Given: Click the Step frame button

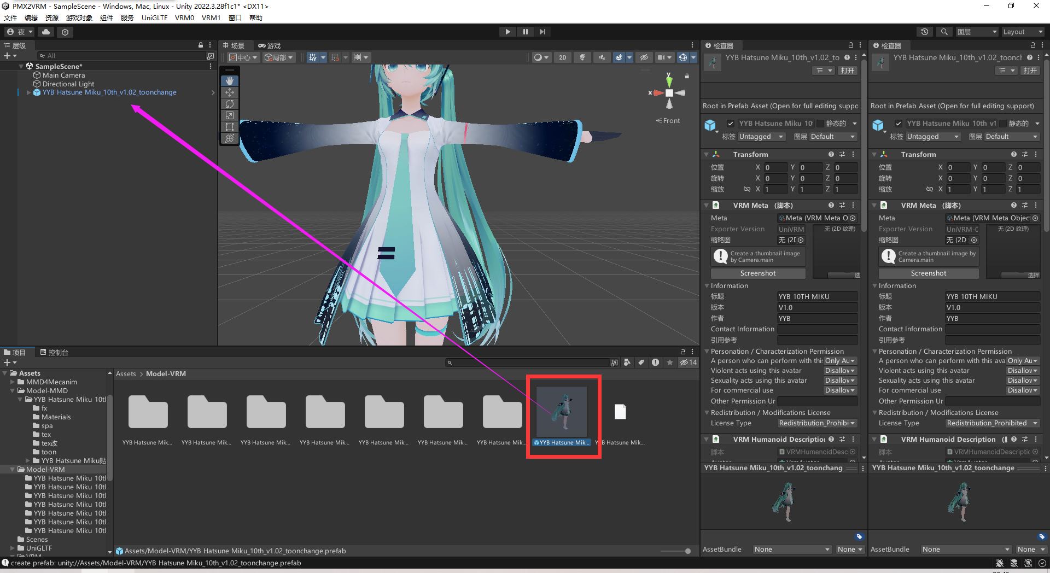Looking at the screenshot, I should coord(542,32).
